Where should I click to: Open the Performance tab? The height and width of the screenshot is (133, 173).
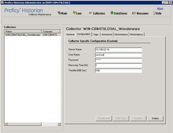[x=121, y=34]
